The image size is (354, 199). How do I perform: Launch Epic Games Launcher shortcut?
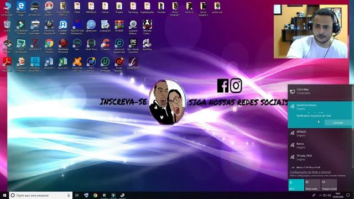pyautogui.click(x=133, y=46)
